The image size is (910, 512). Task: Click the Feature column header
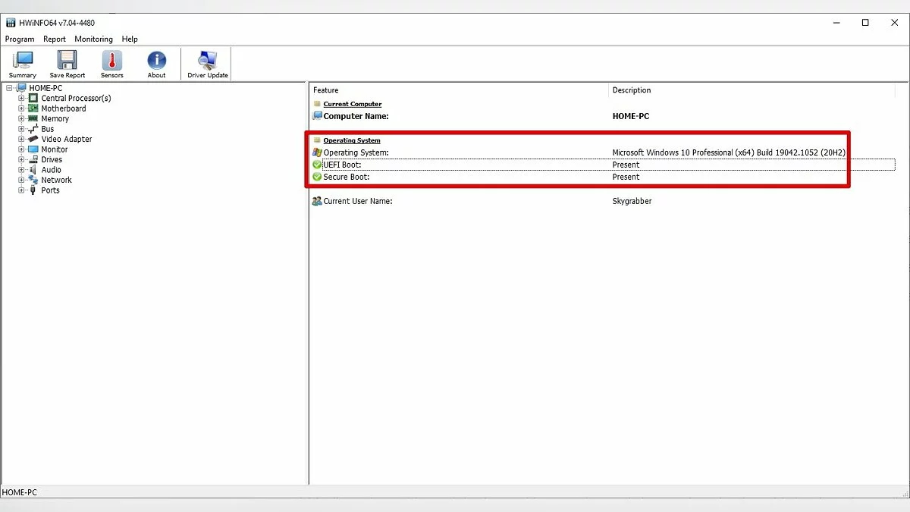point(326,90)
